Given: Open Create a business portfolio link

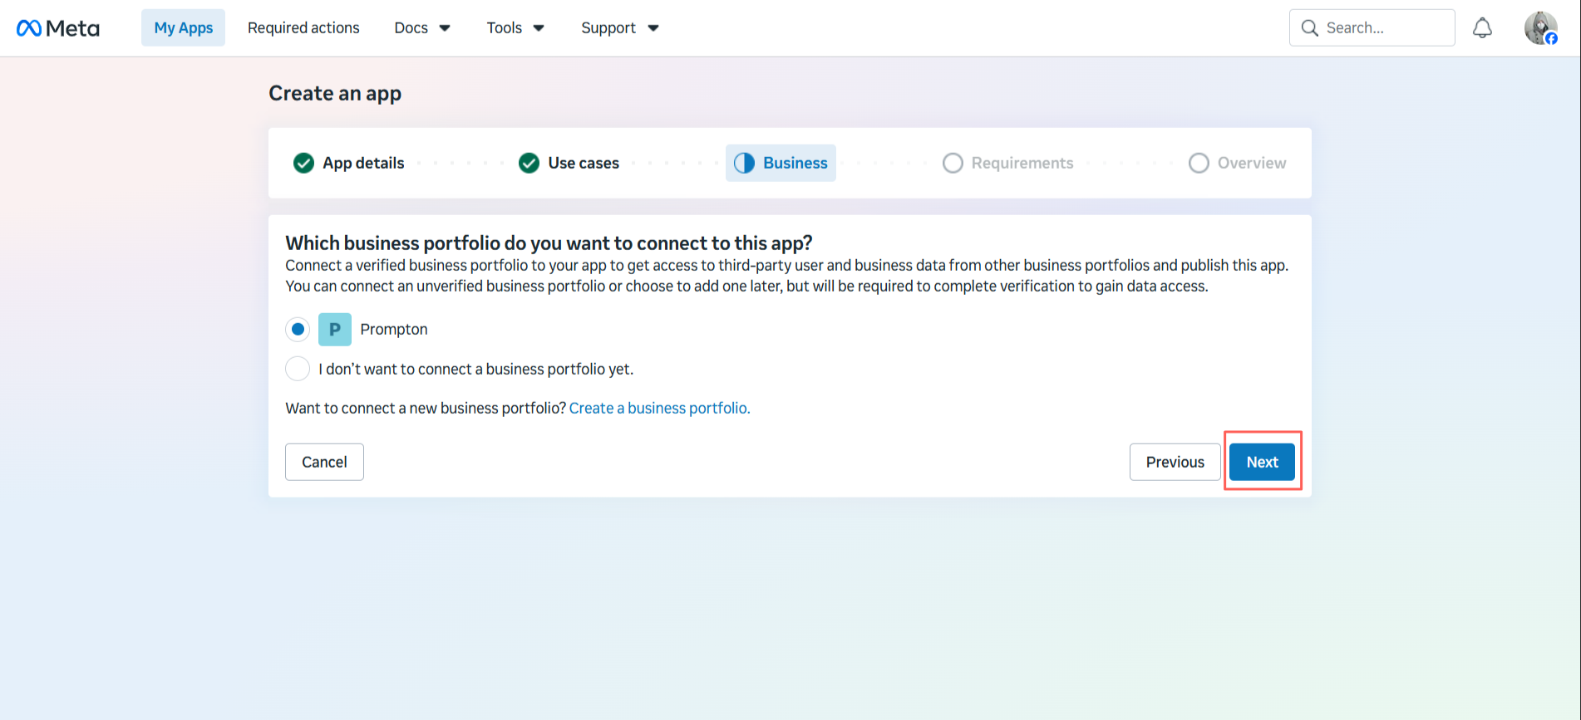Looking at the screenshot, I should (x=659, y=409).
